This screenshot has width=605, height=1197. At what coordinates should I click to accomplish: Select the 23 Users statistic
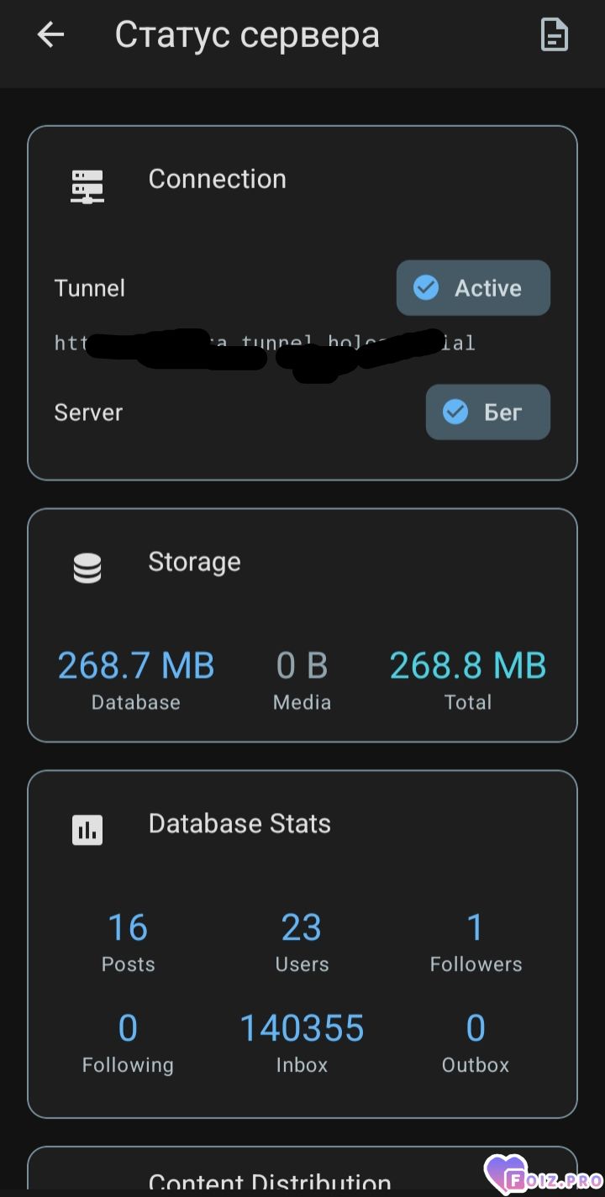[x=302, y=928]
